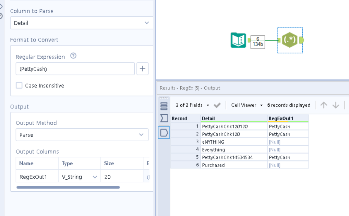The width and height of the screenshot is (349, 216).
Task: Enable the Case Insensitive checkbox
Action: pyautogui.click(x=19, y=86)
